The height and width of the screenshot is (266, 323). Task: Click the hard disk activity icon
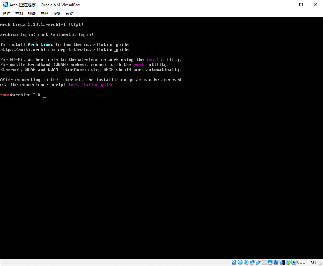pyautogui.click(x=234, y=262)
